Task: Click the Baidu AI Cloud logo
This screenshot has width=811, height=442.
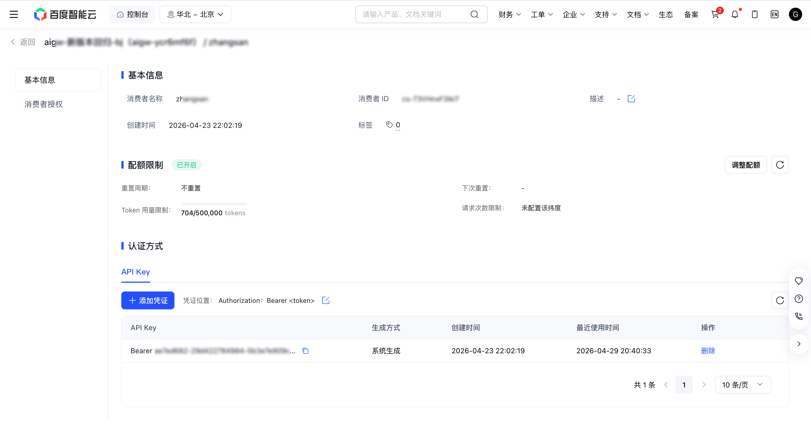Action: pos(65,14)
